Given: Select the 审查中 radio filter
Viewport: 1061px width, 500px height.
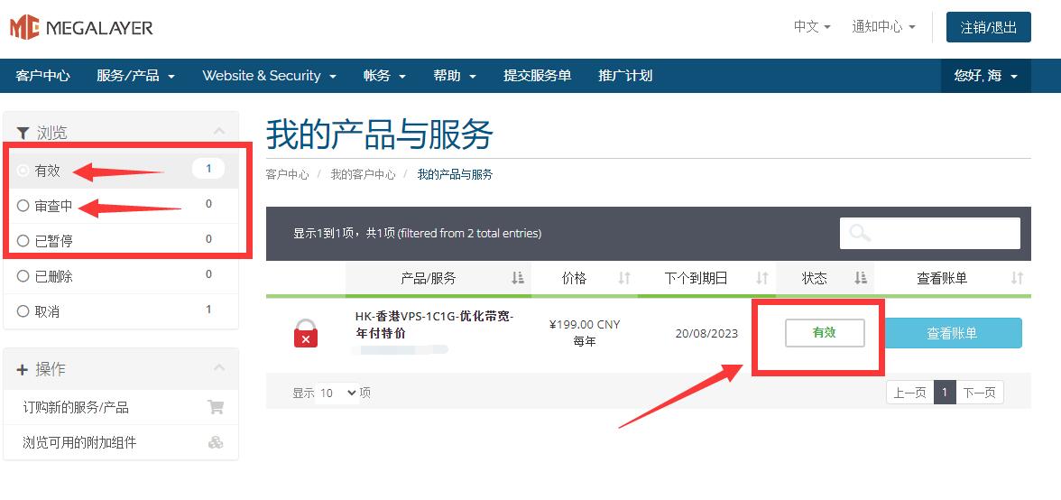Looking at the screenshot, I should pyautogui.click(x=23, y=206).
